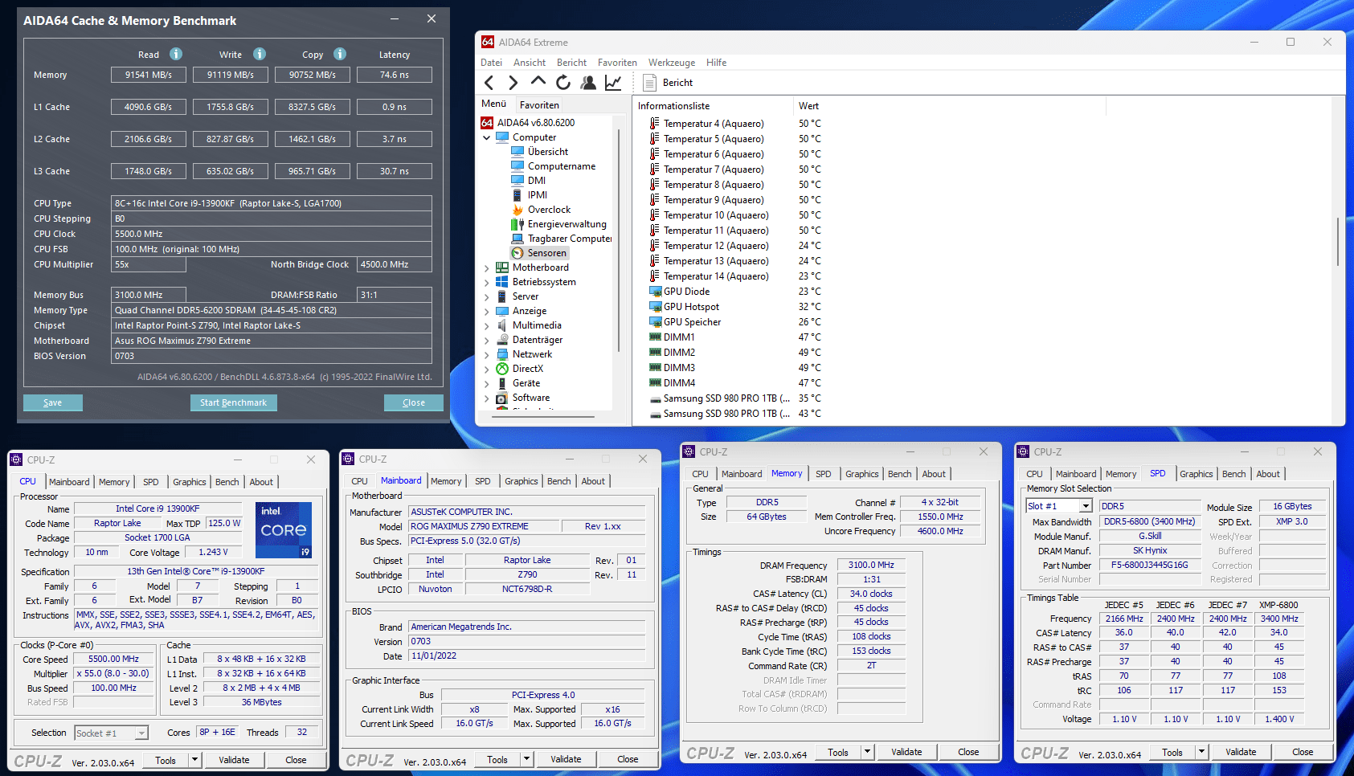
Task: Open the Favoriten menu
Action: [x=617, y=63]
